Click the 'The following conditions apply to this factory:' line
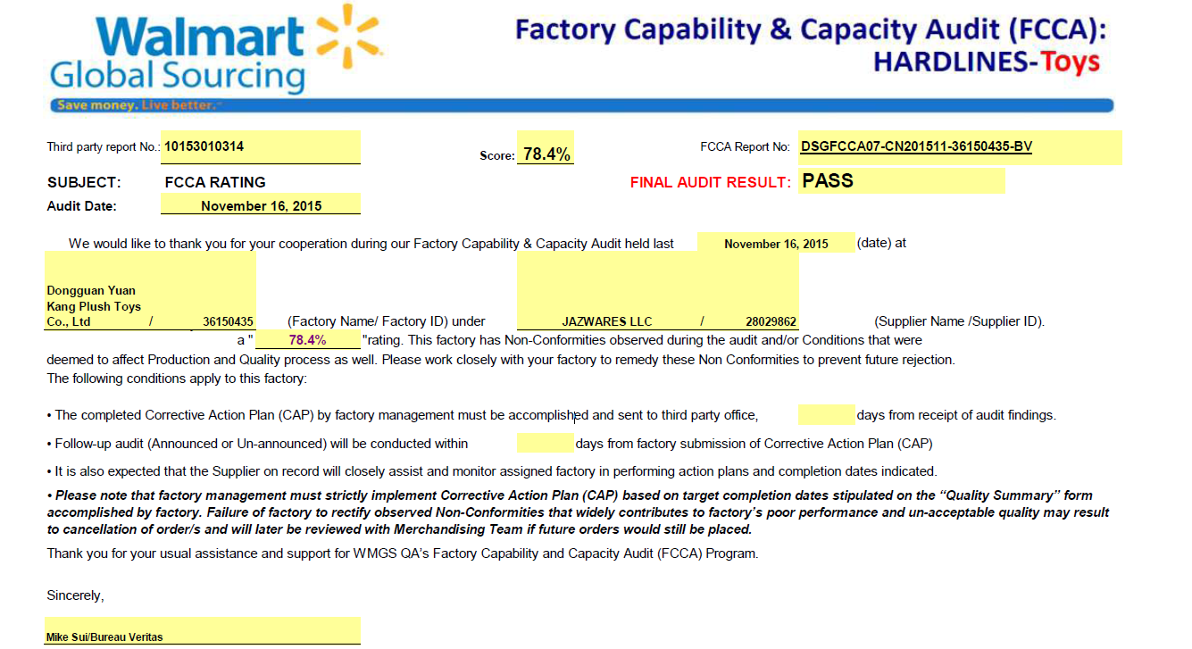The width and height of the screenshot is (1192, 649). tap(176, 379)
